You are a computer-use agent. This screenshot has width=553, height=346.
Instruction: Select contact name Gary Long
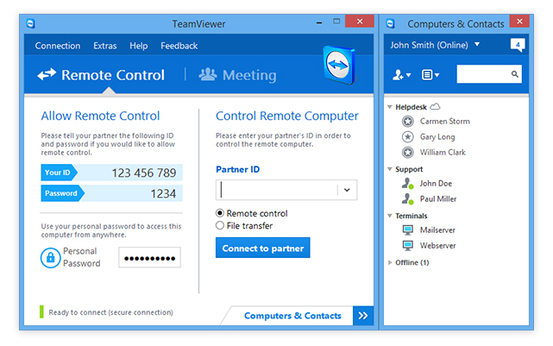tap(437, 137)
